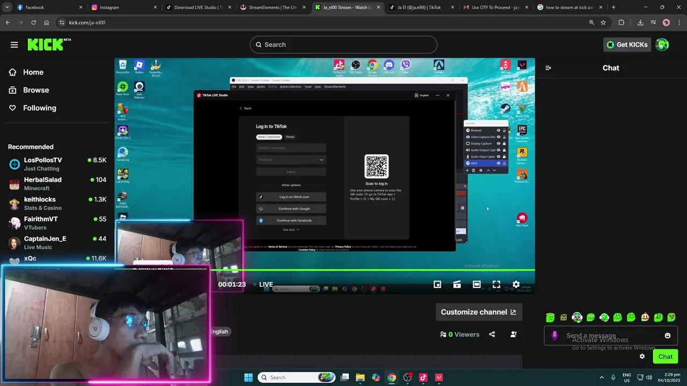Insert the heart-eyes emote from quick emotes
This screenshot has width=687, height=386.
click(671, 317)
